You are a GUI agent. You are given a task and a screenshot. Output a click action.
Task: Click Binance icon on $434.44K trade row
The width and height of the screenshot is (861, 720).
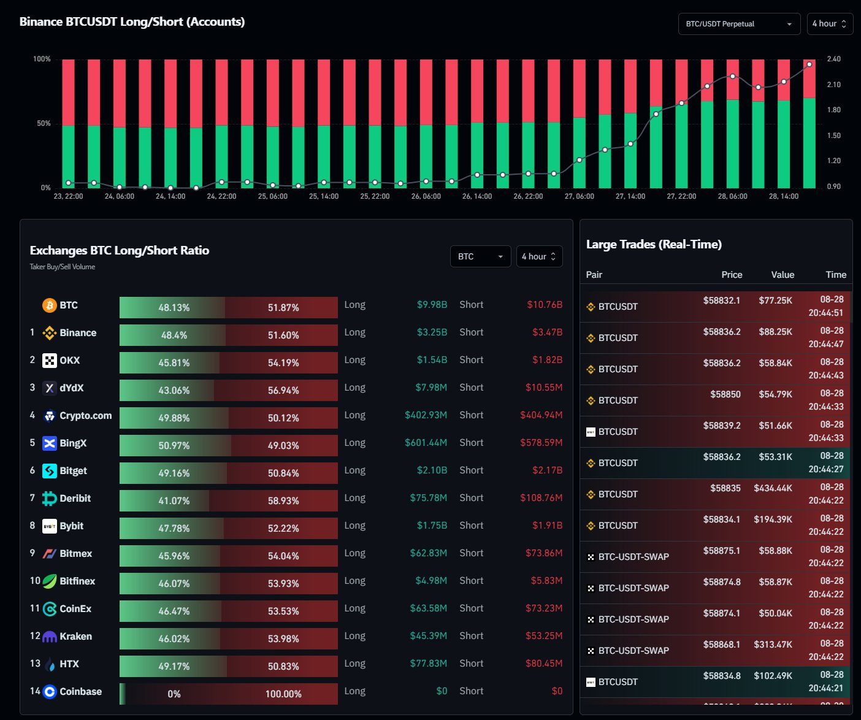click(591, 494)
